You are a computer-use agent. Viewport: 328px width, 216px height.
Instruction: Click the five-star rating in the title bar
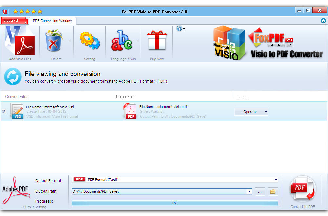[x=28, y=11]
